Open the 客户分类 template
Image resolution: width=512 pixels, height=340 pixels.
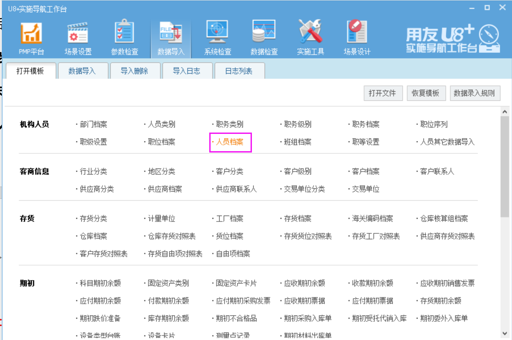pos(230,172)
